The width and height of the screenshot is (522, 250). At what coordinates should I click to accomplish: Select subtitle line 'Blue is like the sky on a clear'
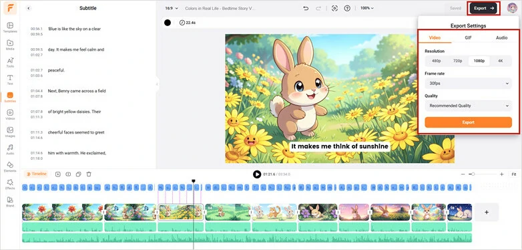[74, 29]
